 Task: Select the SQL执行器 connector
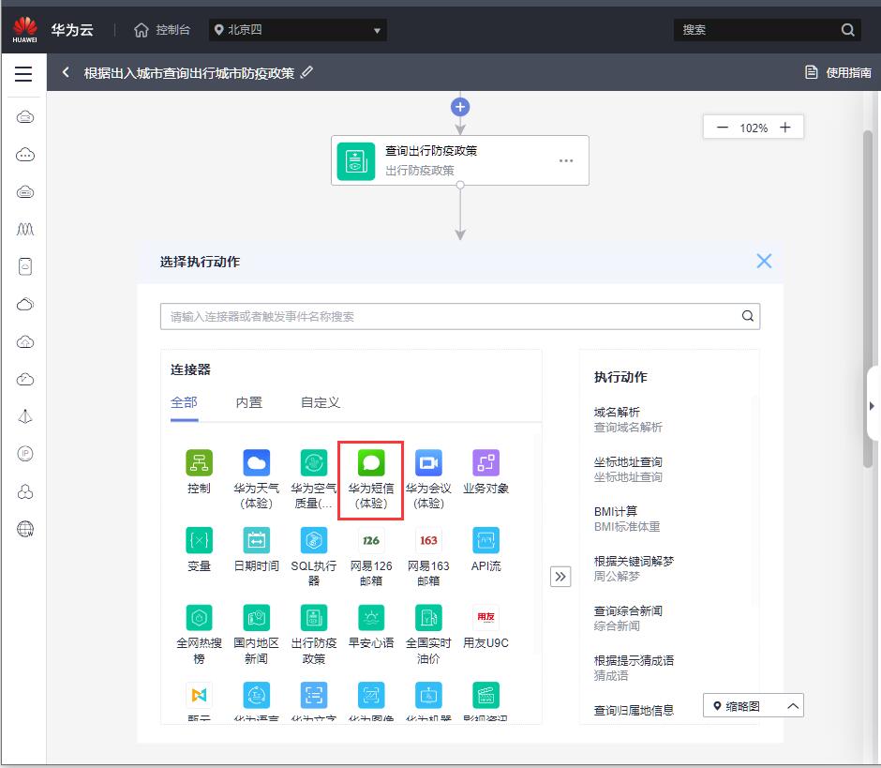tap(314, 557)
